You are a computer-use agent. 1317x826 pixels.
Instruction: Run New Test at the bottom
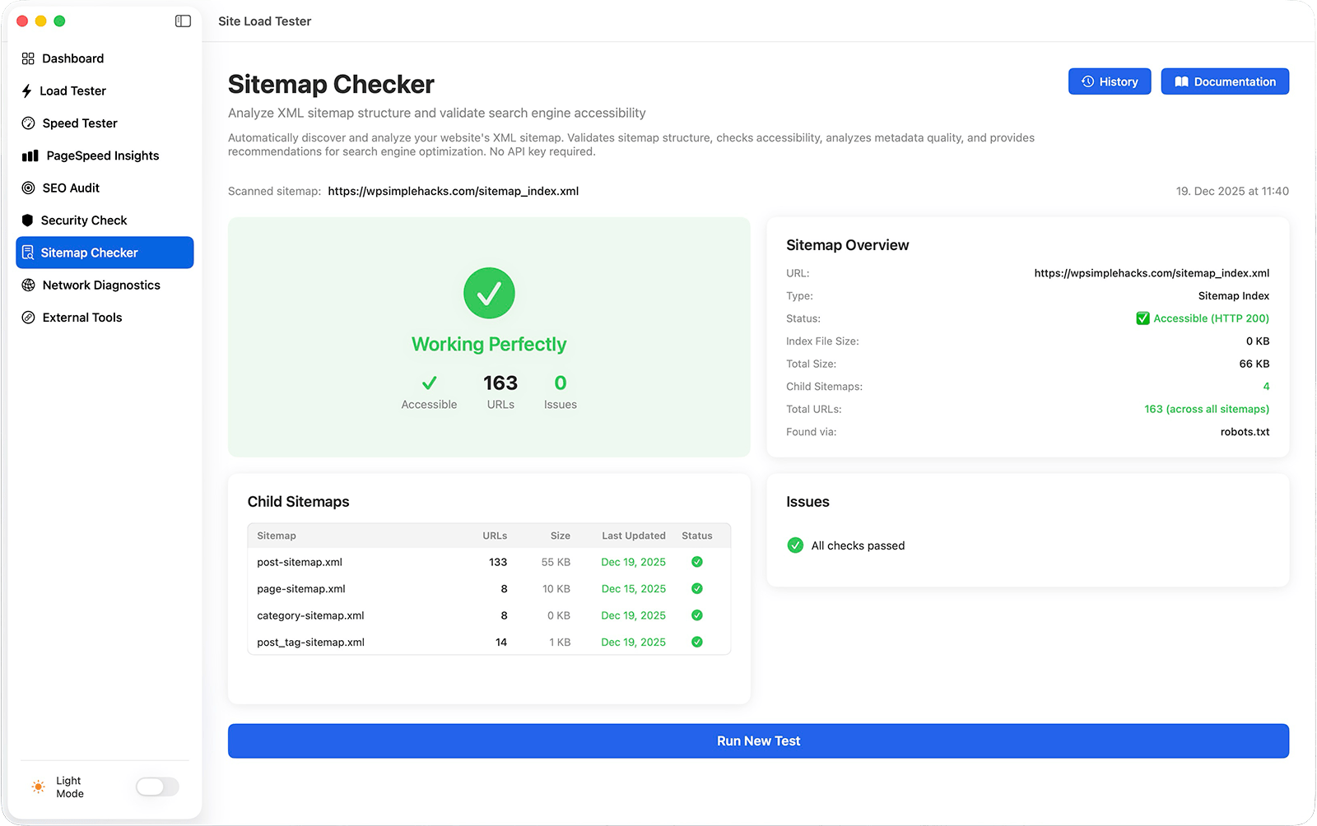pyautogui.click(x=758, y=740)
